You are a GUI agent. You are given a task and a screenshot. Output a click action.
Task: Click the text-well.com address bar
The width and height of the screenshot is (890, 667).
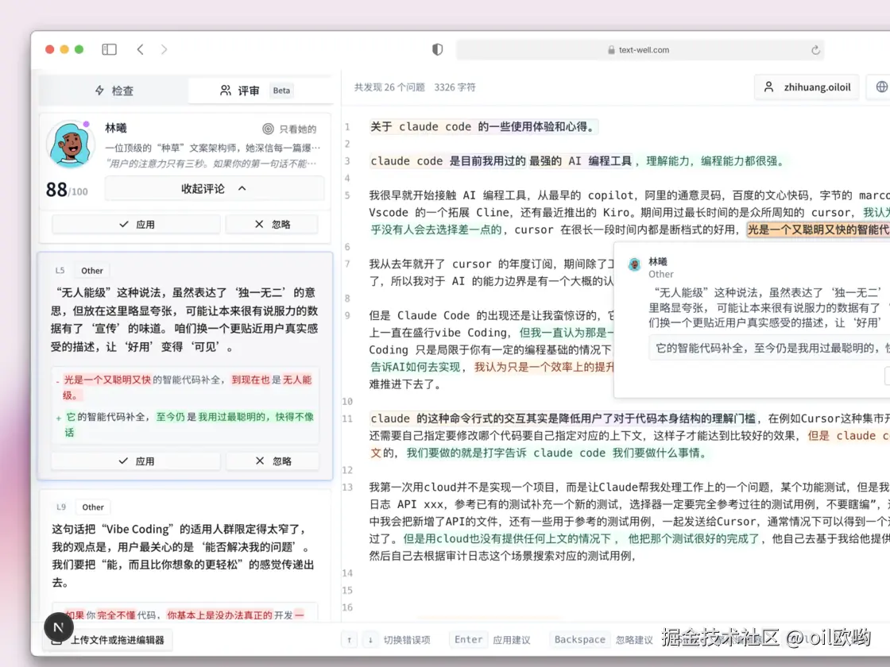pos(640,50)
